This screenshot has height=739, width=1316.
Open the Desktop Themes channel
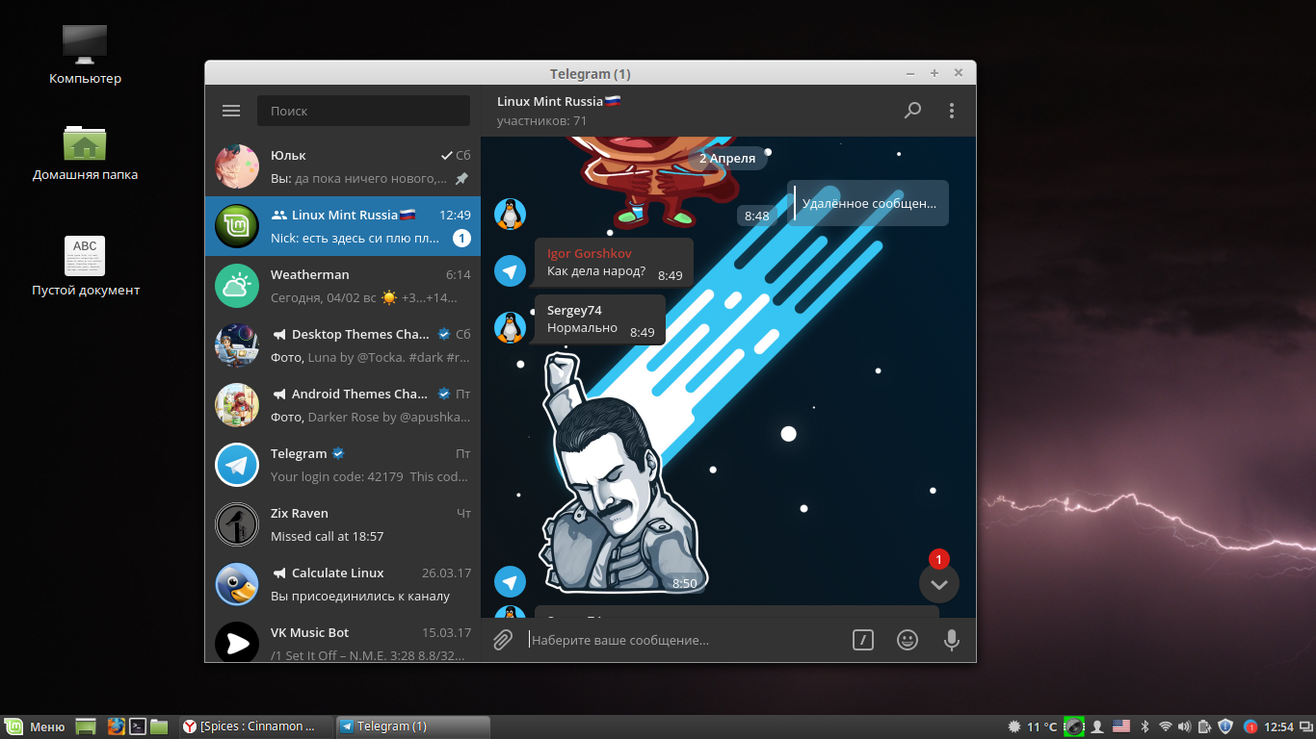pos(343,345)
